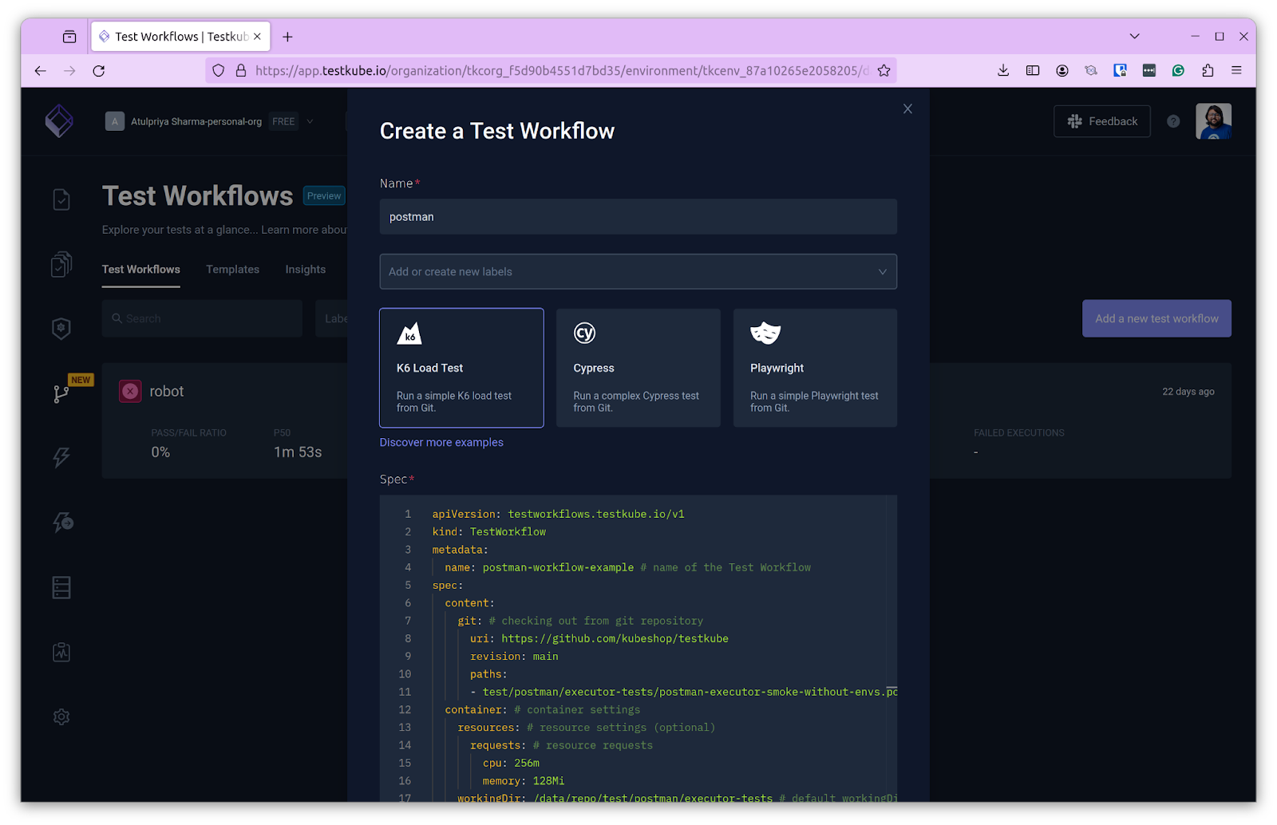Click the github.com/kubeshop/testkube uri in spec
The image size is (1277, 825).
pyautogui.click(x=615, y=638)
